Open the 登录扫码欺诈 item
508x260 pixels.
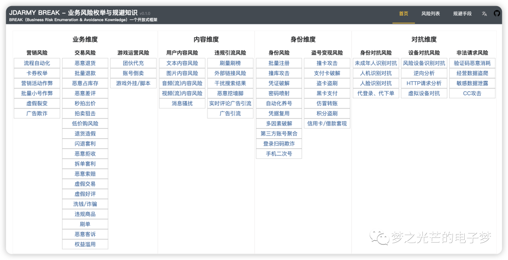click(279, 143)
